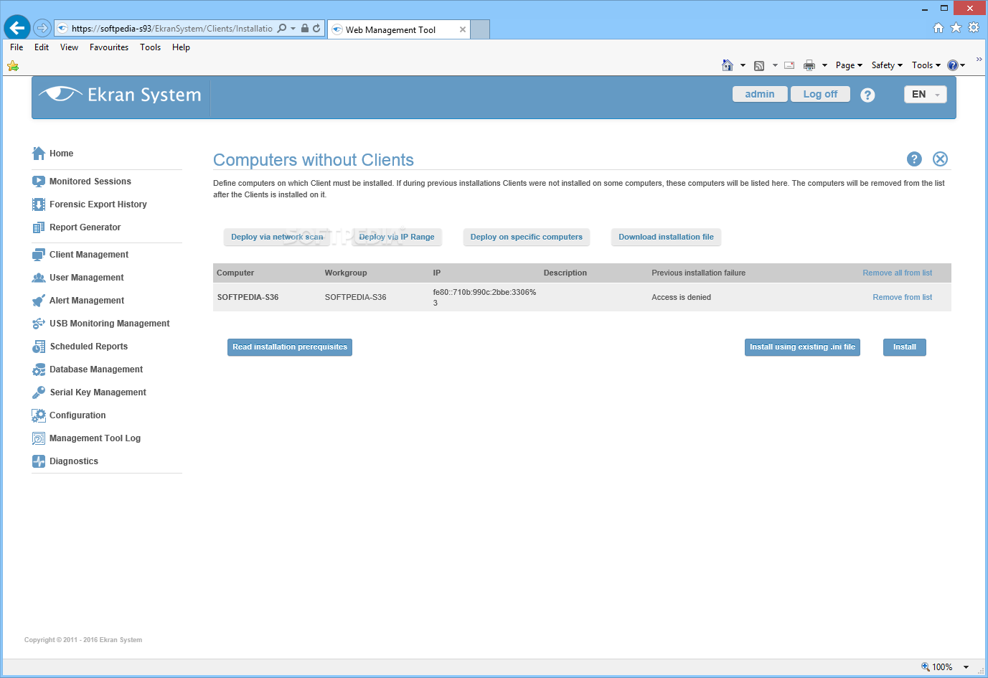988x678 pixels.
Task: Click the Client Management icon
Action: pos(39,255)
